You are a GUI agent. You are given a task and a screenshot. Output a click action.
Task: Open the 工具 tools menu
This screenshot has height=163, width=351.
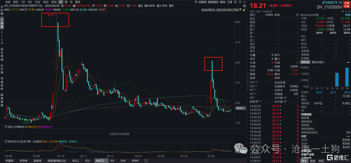coord(229,2)
